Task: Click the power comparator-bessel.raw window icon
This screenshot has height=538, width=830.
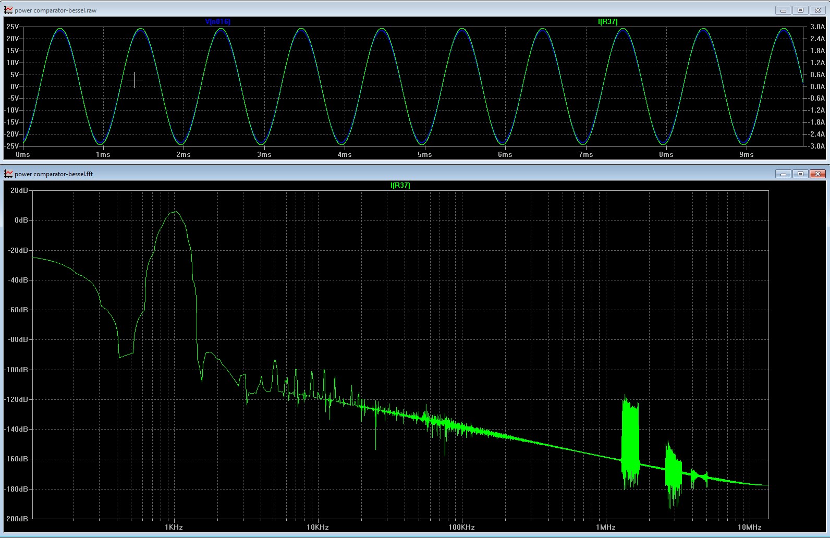Action: tap(8, 10)
